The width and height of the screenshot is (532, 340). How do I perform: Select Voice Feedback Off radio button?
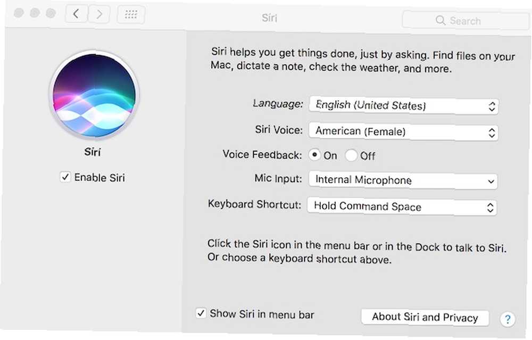351,155
